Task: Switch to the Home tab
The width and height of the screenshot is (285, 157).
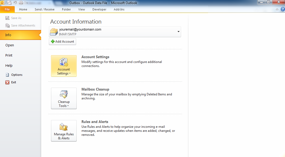Action: pos(23,9)
